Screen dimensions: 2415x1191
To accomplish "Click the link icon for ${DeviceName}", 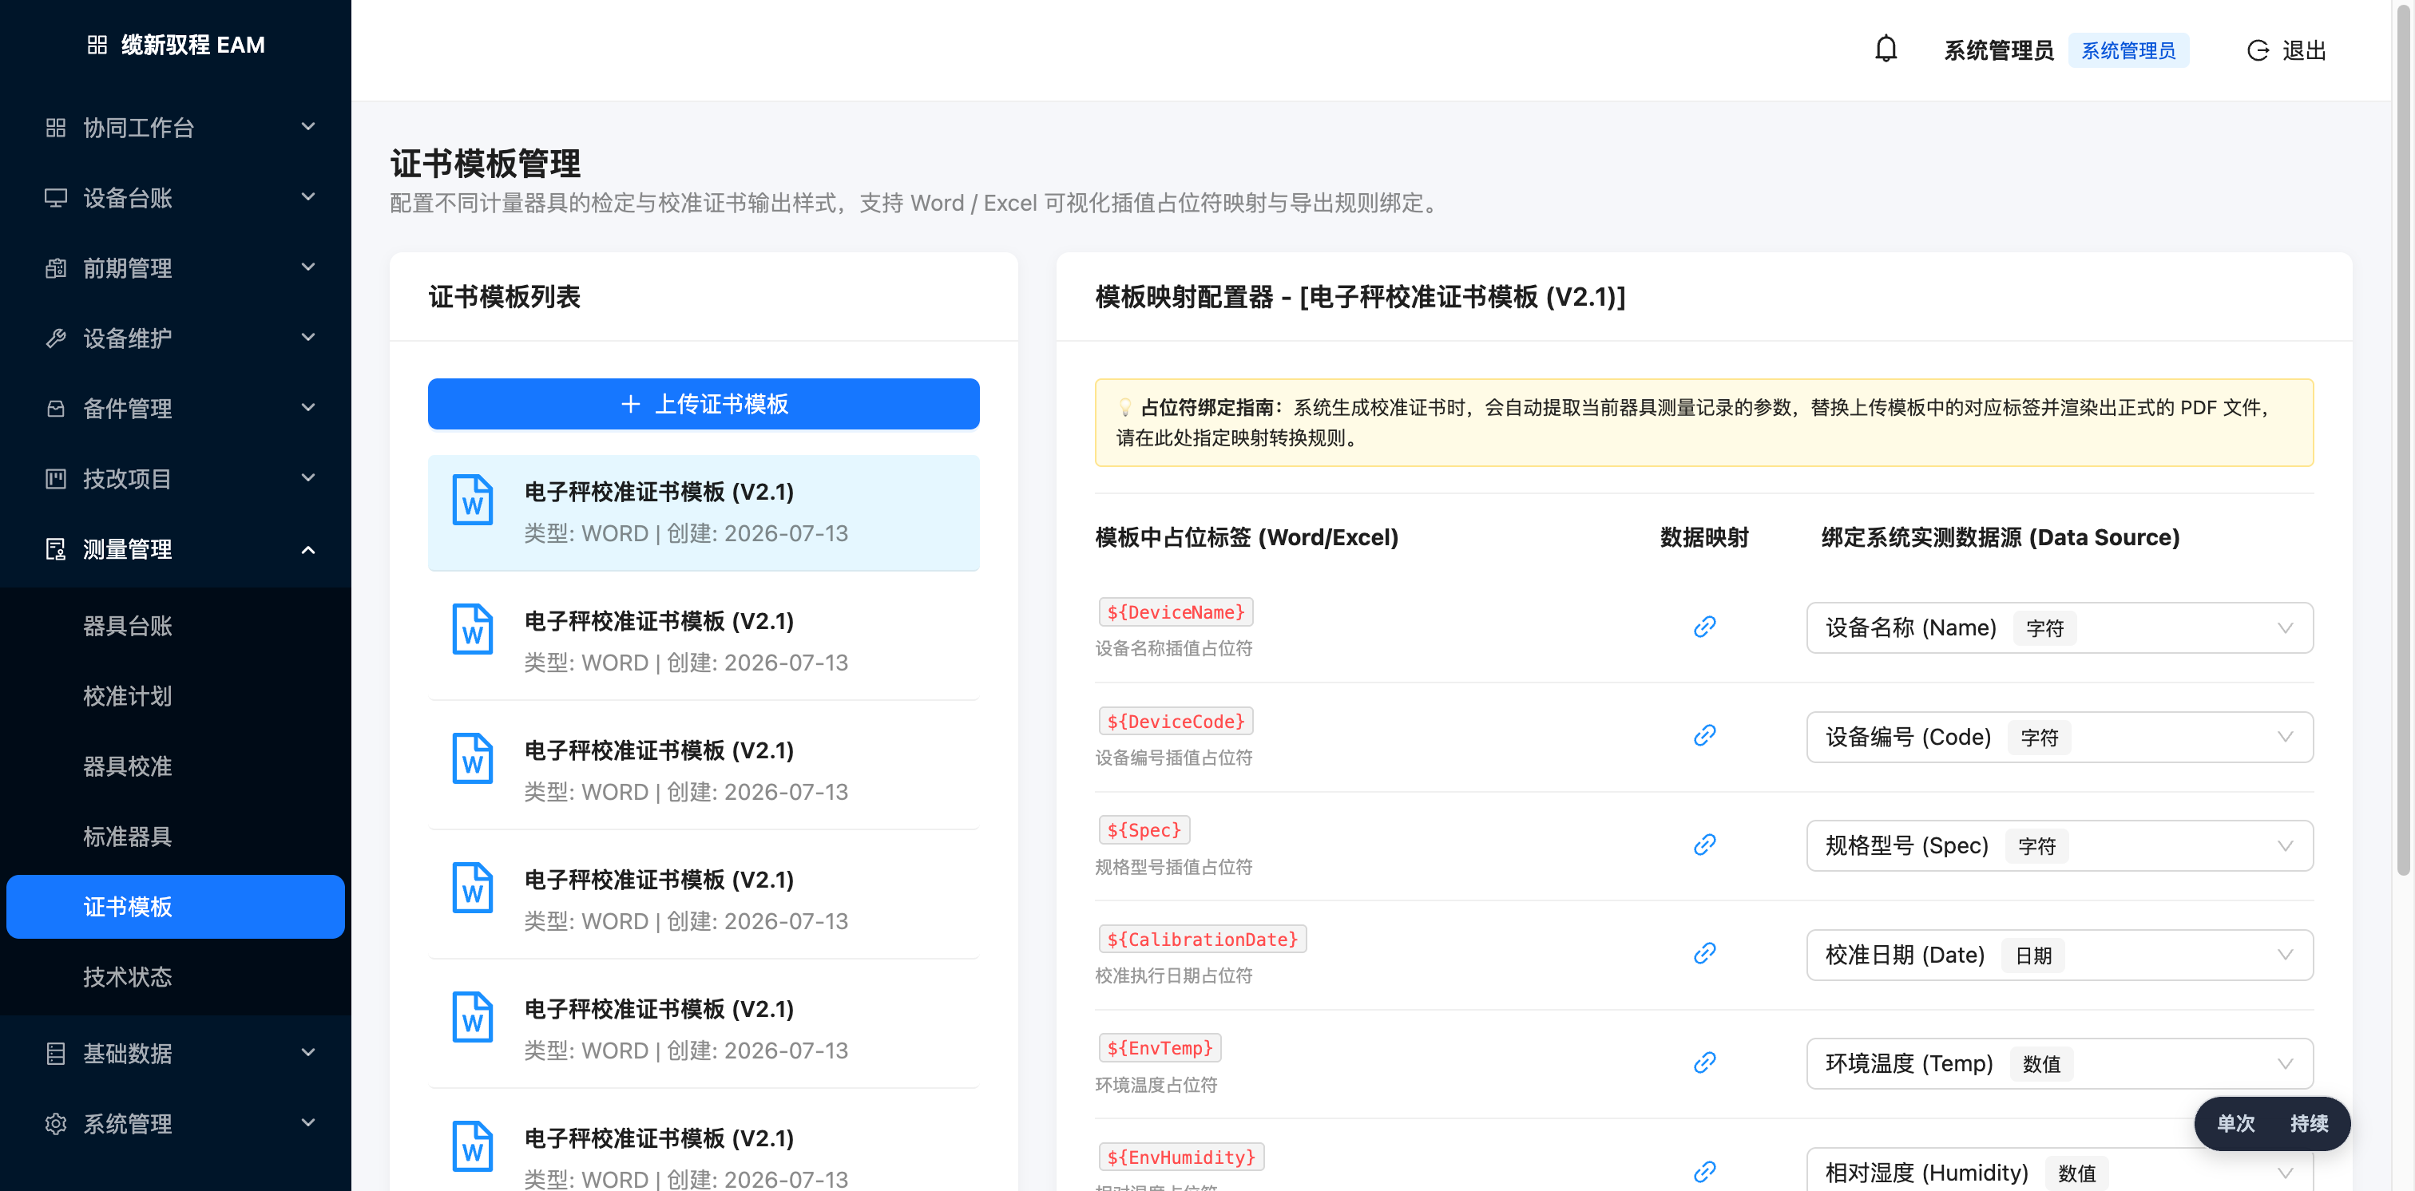I will point(1704,627).
